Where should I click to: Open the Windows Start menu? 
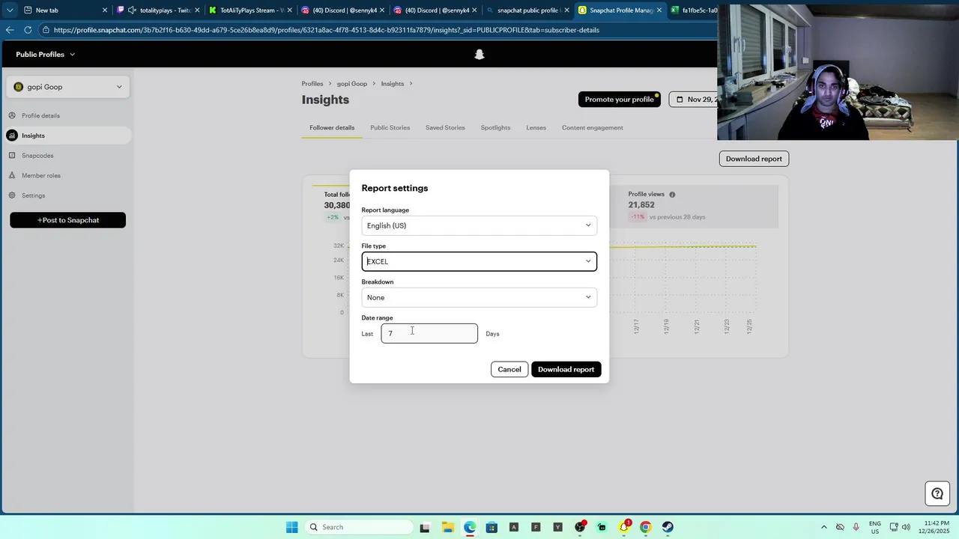coord(291,527)
